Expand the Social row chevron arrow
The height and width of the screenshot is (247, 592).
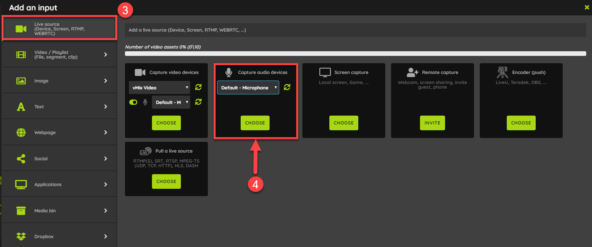click(106, 158)
